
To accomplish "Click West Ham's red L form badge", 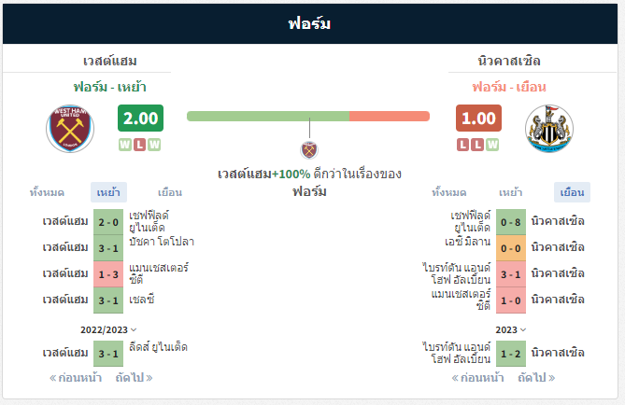I will [139, 145].
